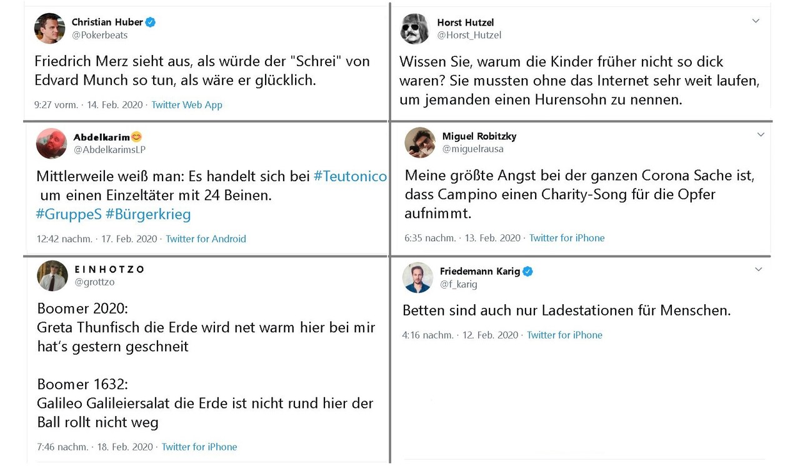
Task: Click the verified badge beside Friedemann Karig
Action: tap(527, 271)
